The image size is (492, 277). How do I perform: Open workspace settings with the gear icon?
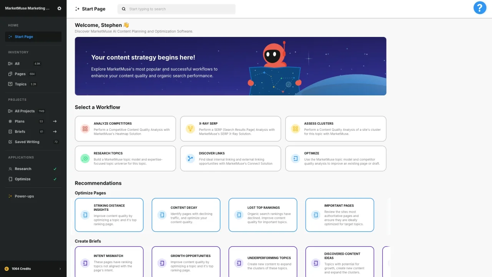click(59, 8)
